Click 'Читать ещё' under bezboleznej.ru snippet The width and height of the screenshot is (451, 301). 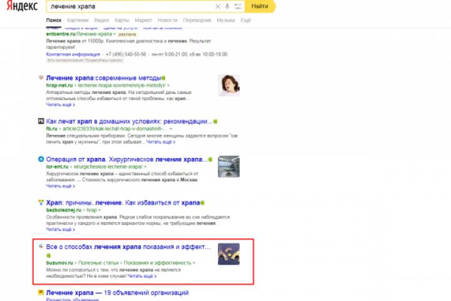[x=60, y=230]
